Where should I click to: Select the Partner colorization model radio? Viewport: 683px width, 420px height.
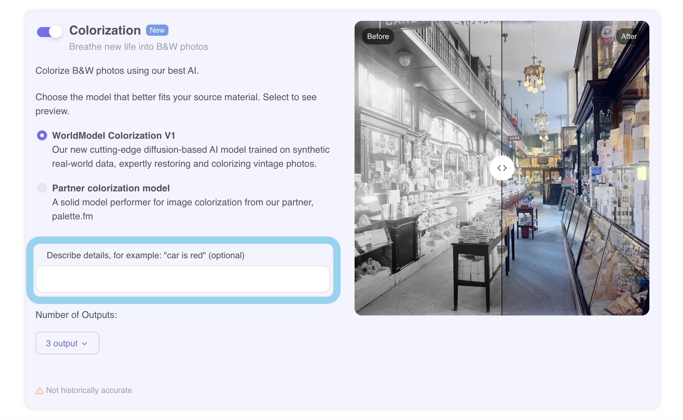tap(42, 188)
